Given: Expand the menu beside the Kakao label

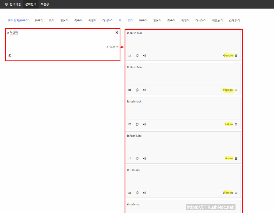Looking at the screenshot, I should [x=236, y=124].
